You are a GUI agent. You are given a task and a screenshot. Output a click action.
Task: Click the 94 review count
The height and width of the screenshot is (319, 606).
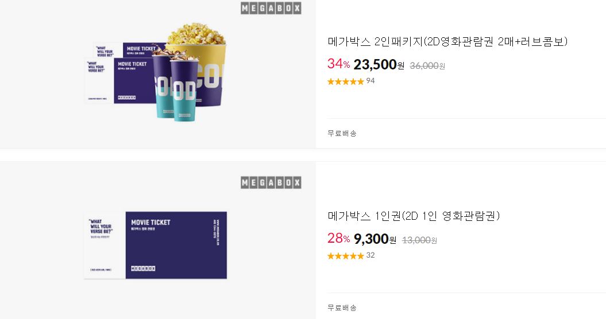pos(370,81)
